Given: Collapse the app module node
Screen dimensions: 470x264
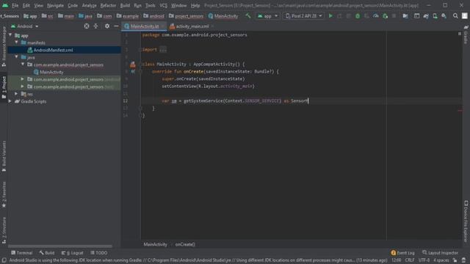Looking at the screenshot, I should tap(10, 35).
